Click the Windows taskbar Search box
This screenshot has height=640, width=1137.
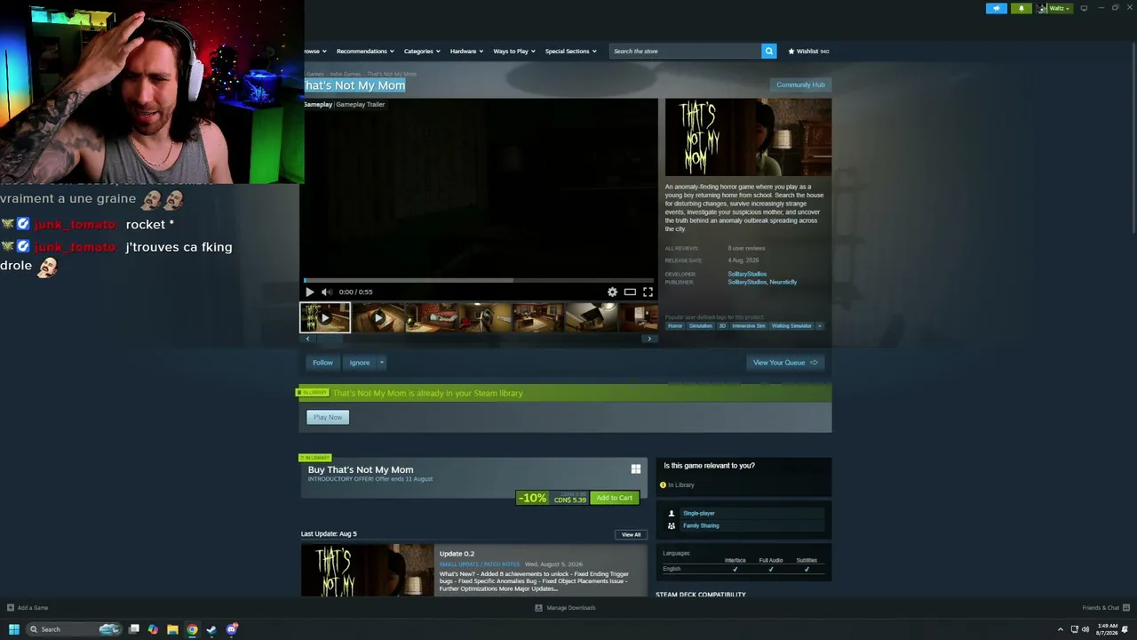74,629
